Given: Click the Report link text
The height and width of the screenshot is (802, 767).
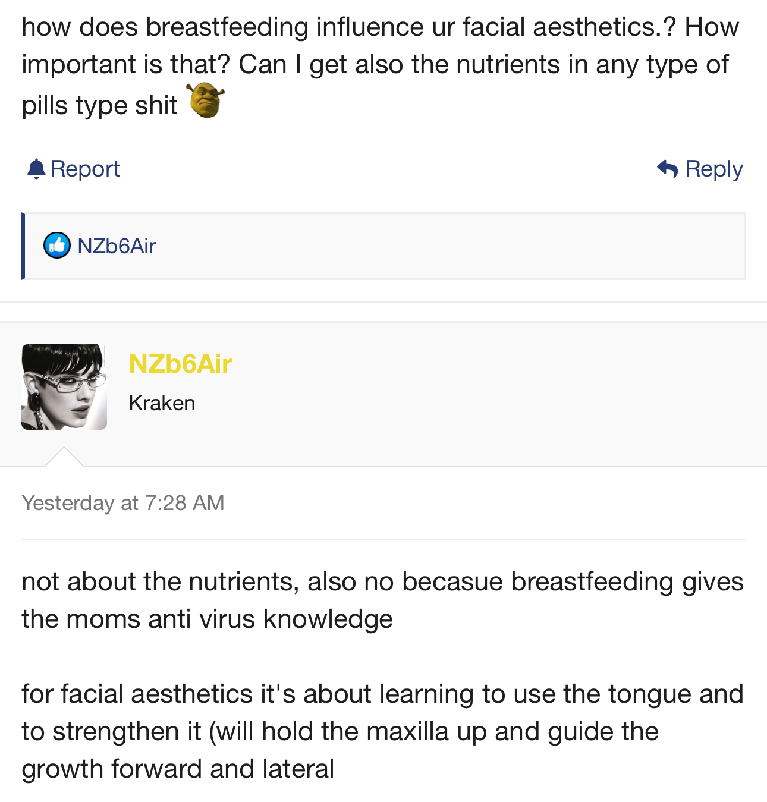Looking at the screenshot, I should (85, 169).
